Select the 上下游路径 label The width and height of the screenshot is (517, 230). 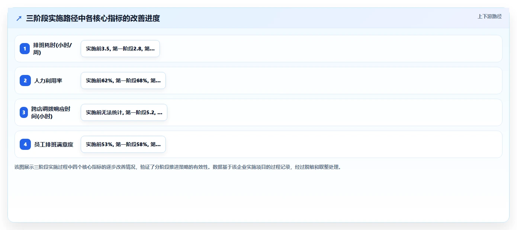(489, 16)
